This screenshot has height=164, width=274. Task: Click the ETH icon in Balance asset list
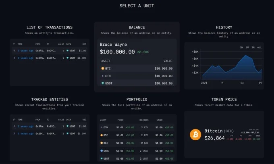point(103,76)
